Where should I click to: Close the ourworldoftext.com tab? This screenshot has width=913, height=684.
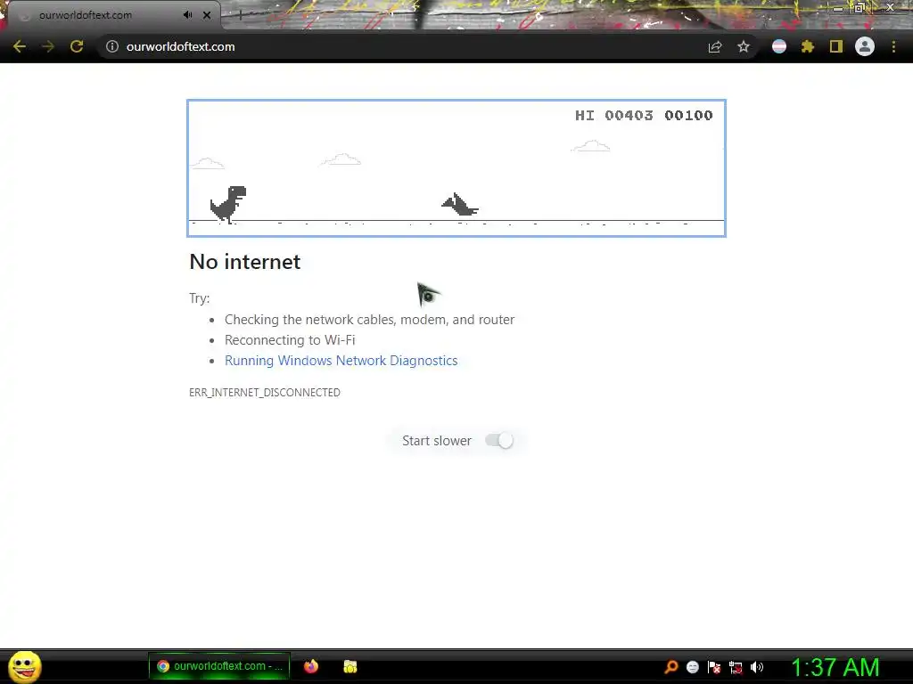point(207,15)
